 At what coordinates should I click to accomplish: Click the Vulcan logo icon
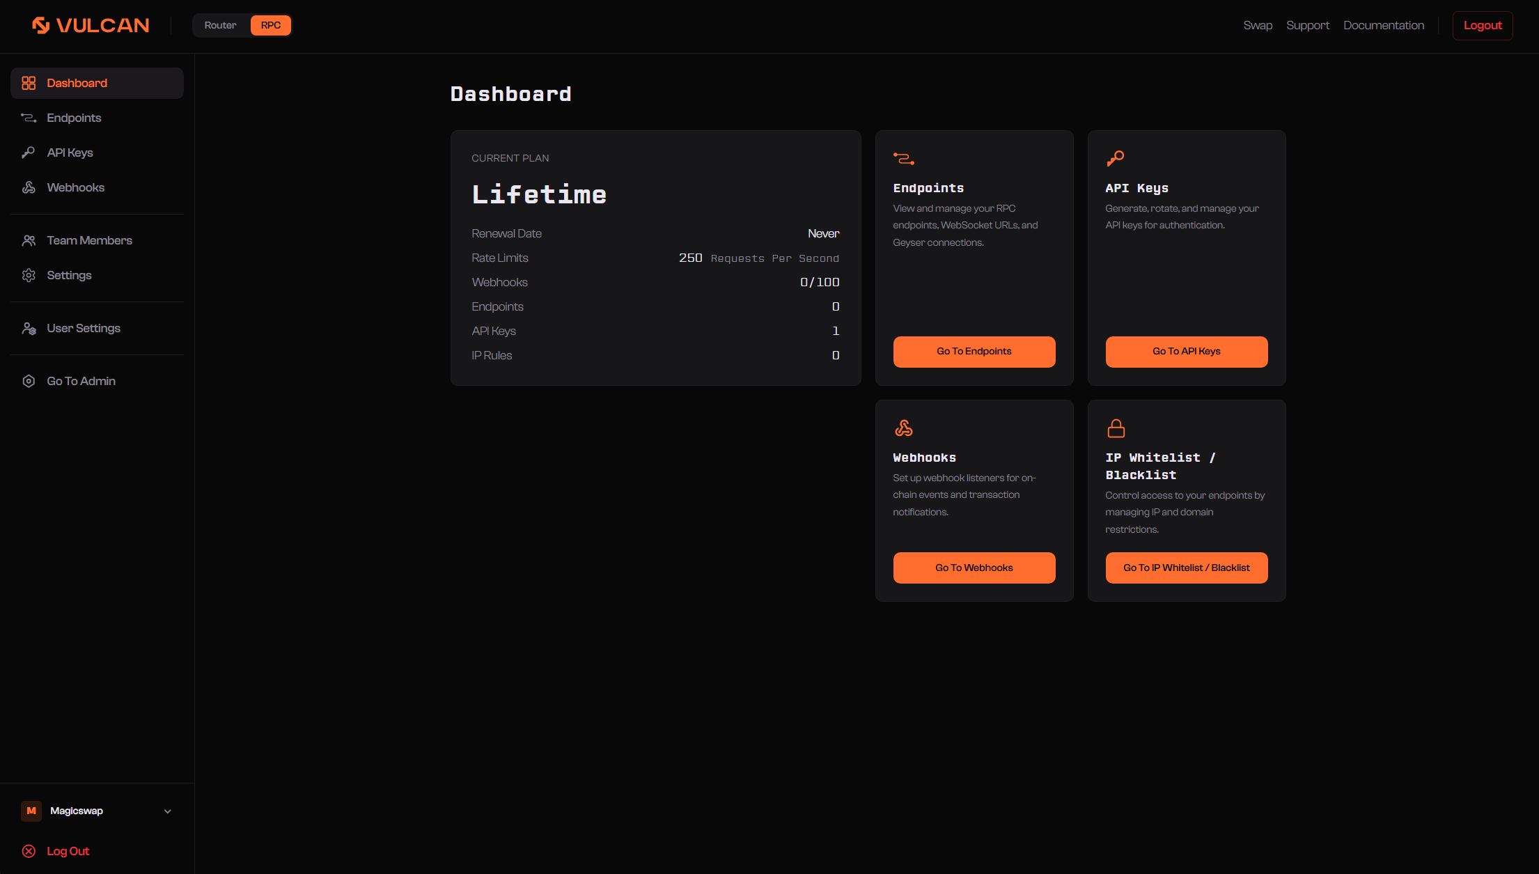click(41, 25)
